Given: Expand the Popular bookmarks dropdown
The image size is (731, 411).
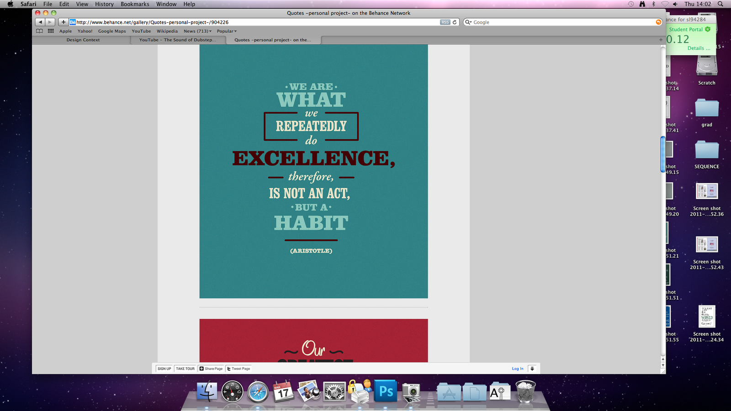Looking at the screenshot, I should click(x=227, y=31).
